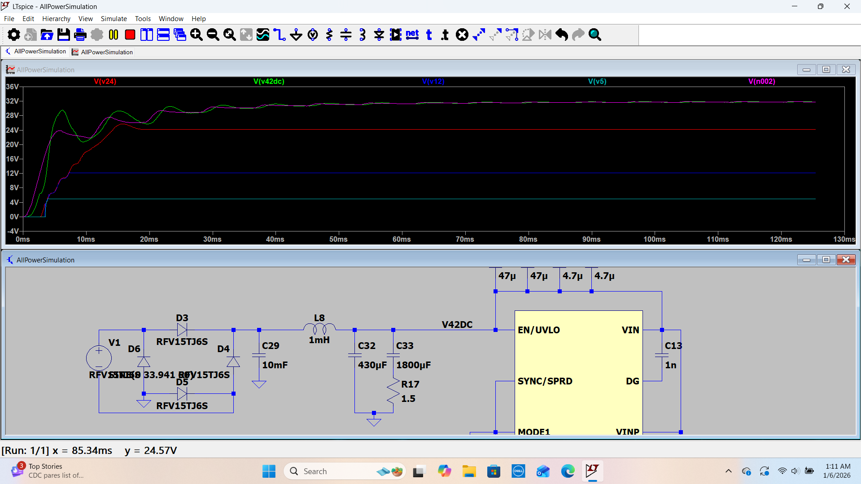The width and height of the screenshot is (861, 484).
Task: Click the L8 inductor in schematic
Action: tap(319, 329)
